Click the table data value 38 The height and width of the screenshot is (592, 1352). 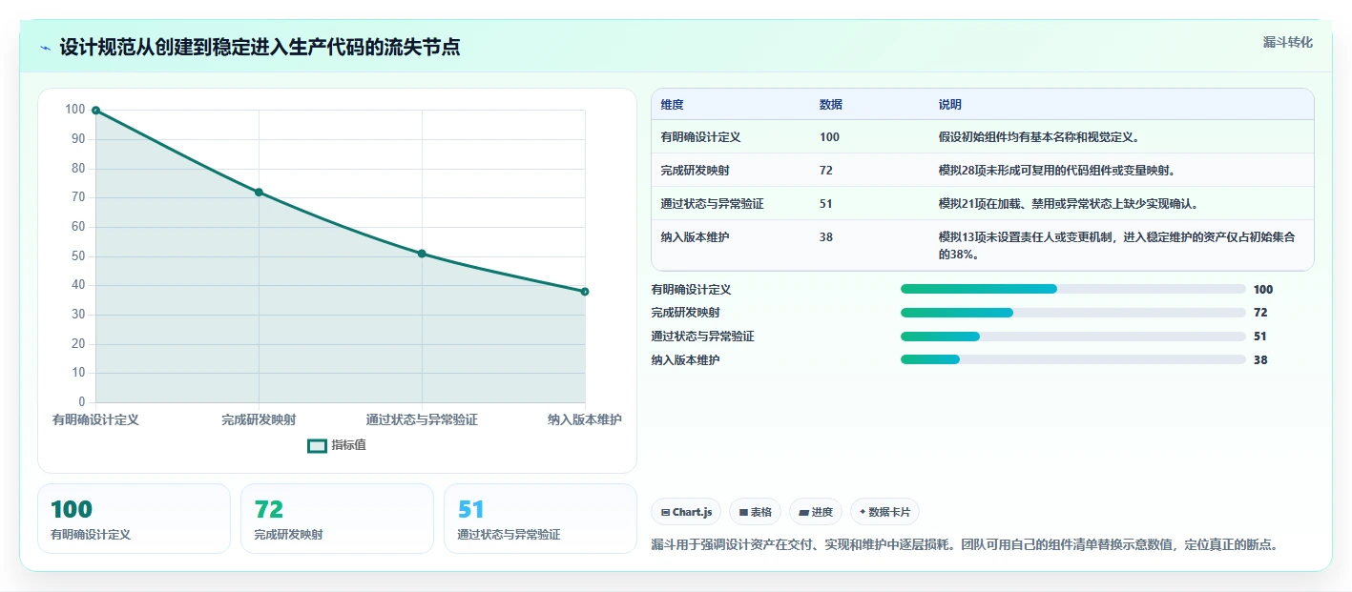(x=826, y=237)
